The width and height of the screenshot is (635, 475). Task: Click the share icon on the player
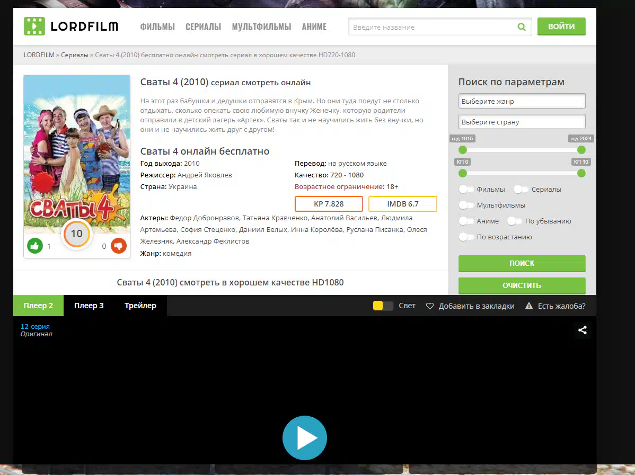583,330
